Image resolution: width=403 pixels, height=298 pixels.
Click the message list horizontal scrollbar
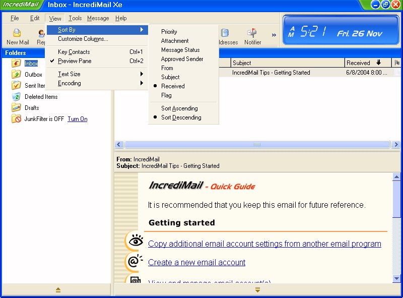pyautogui.click(x=257, y=145)
